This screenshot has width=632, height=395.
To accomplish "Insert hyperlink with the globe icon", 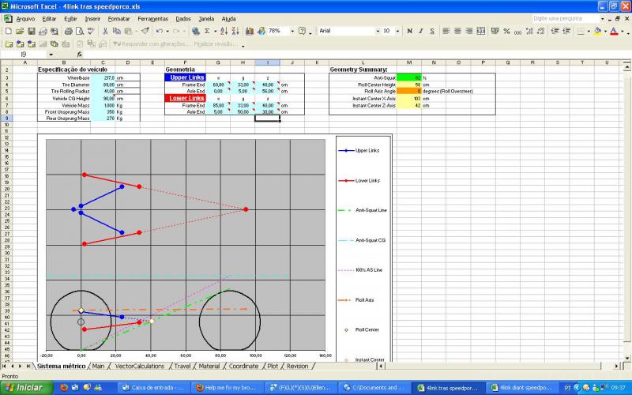I will click(196, 31).
